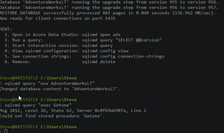Click the "sqlcmd open ads" hint command
Image resolution: width=224 pixels, height=133 pixels.
[99, 35]
